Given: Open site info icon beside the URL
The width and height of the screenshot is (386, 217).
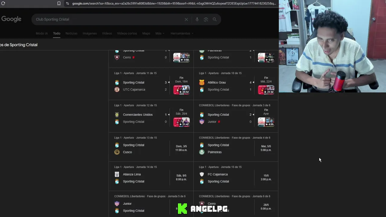Looking at the screenshot, I should click(67, 3).
